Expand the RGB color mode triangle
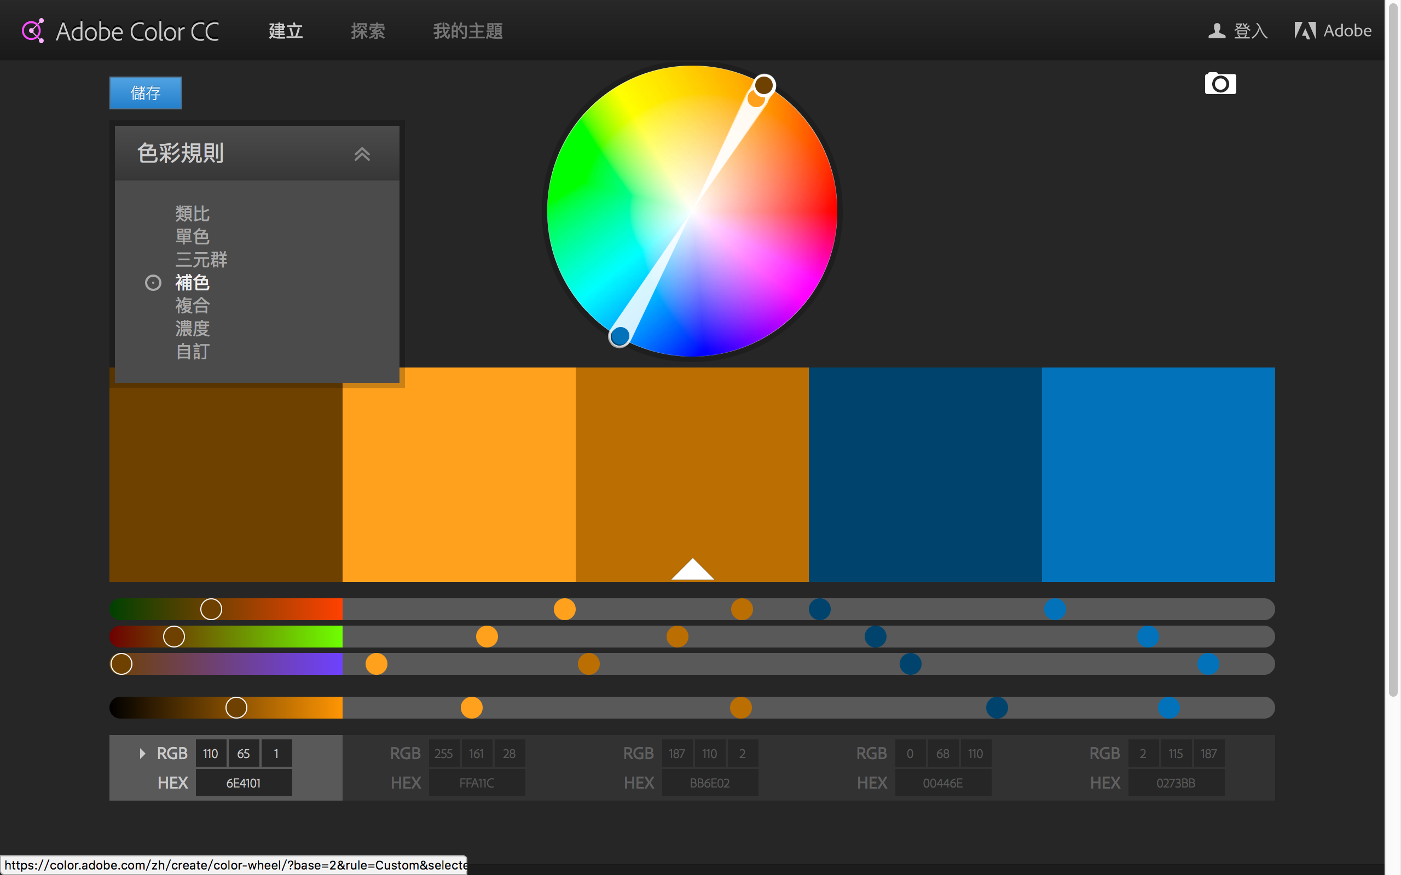The image size is (1401, 875). point(142,754)
